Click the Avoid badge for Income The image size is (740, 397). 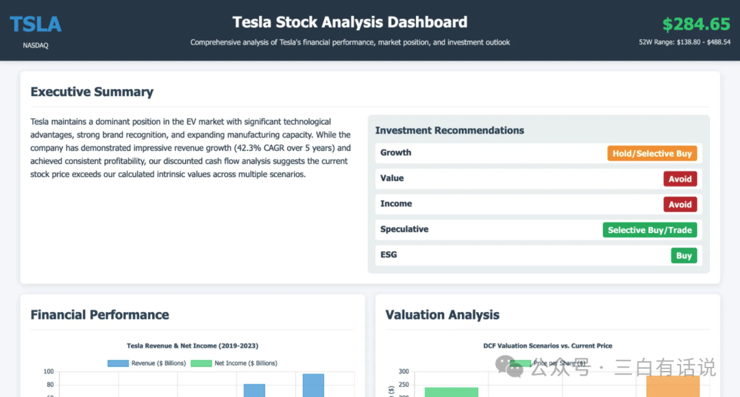point(680,204)
